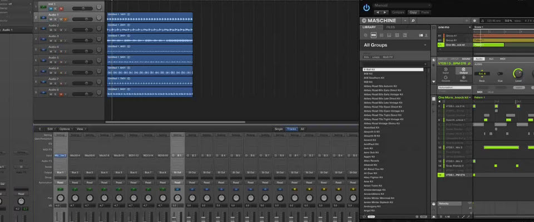The width and height of the screenshot is (534, 222).
Task: Open the All Groups dropdown
Action: point(395,45)
